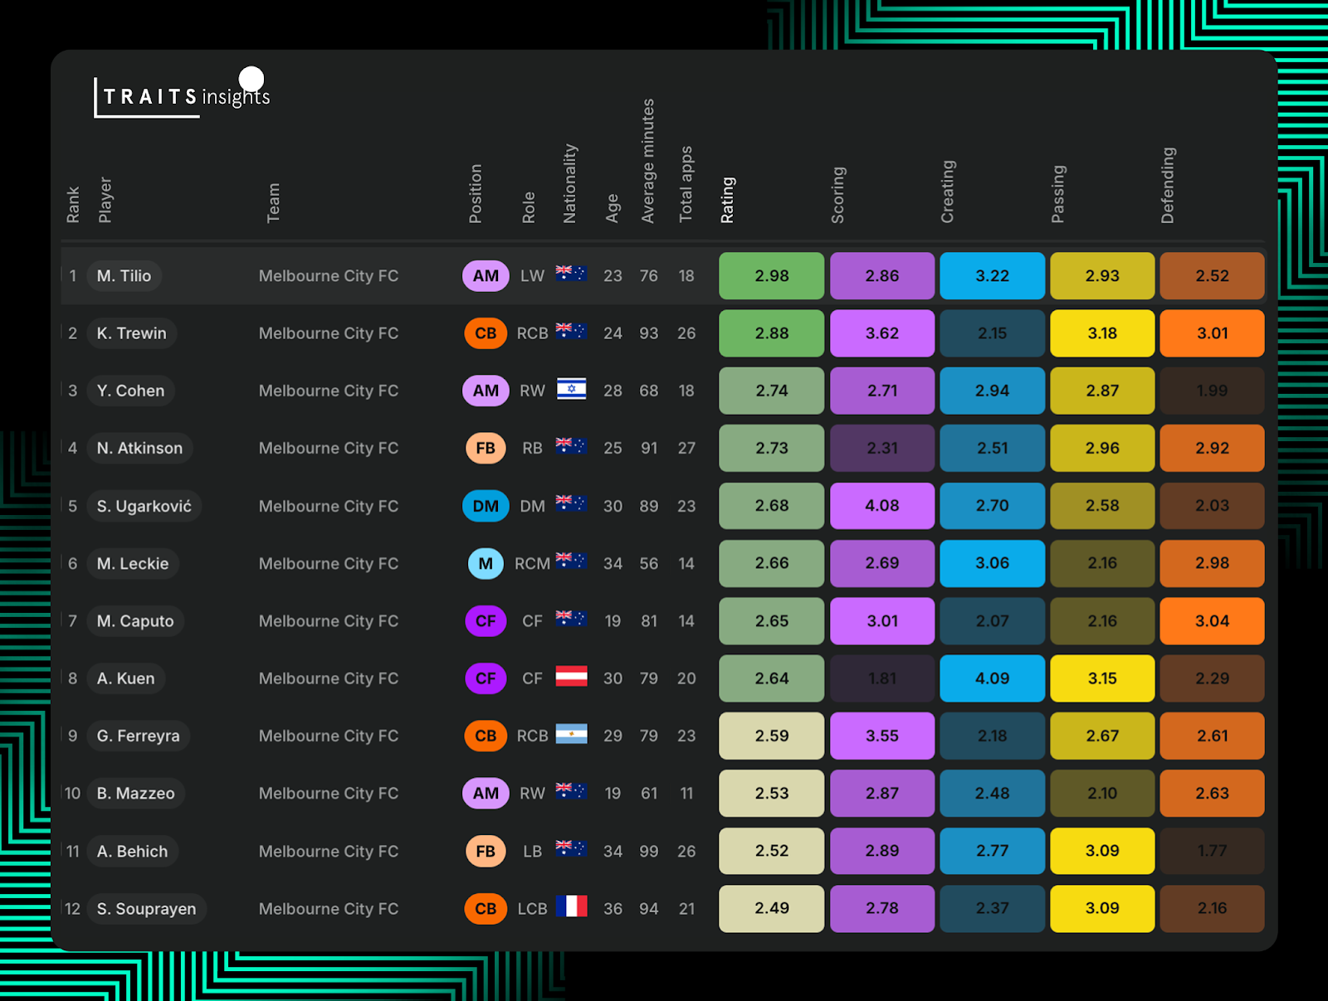Screen dimensions: 1328x1001
Task: Click the Australia flag in N. Atkinson row
Action: 571,446
